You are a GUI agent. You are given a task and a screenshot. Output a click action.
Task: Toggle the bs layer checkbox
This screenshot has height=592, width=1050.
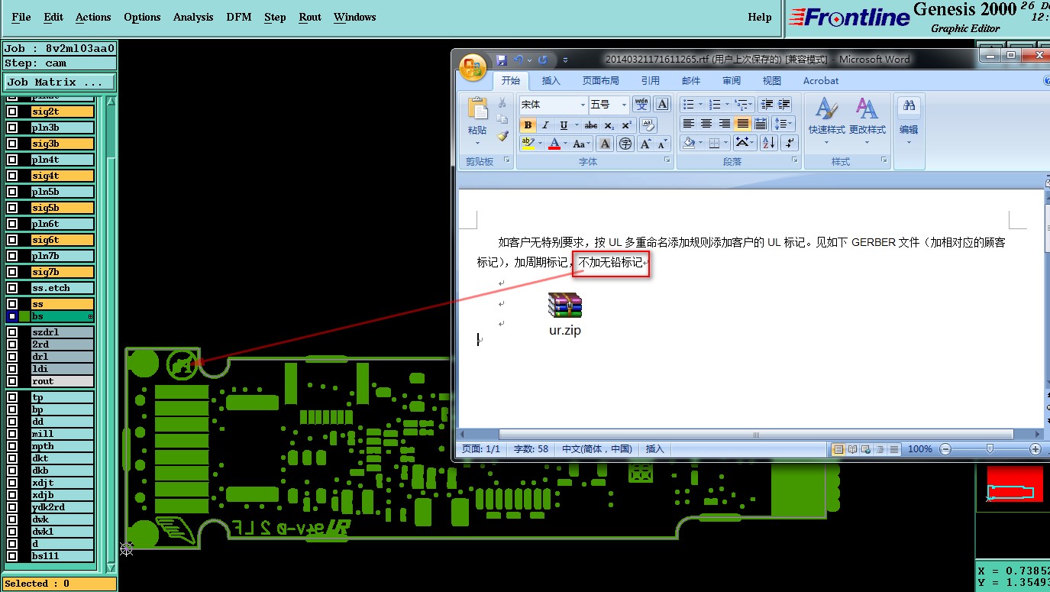(x=12, y=316)
